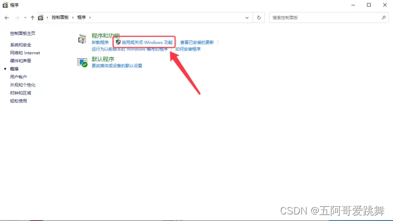Maximize the 程序 window

[368, 5]
